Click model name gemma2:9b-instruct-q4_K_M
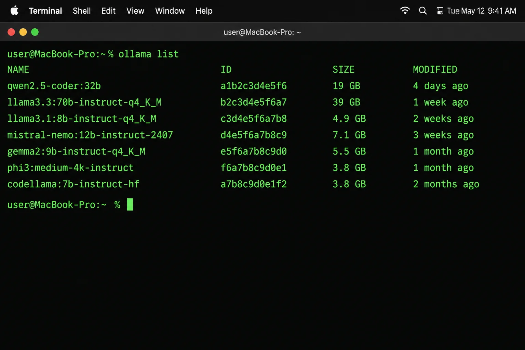This screenshot has width=525, height=350. 76,151
